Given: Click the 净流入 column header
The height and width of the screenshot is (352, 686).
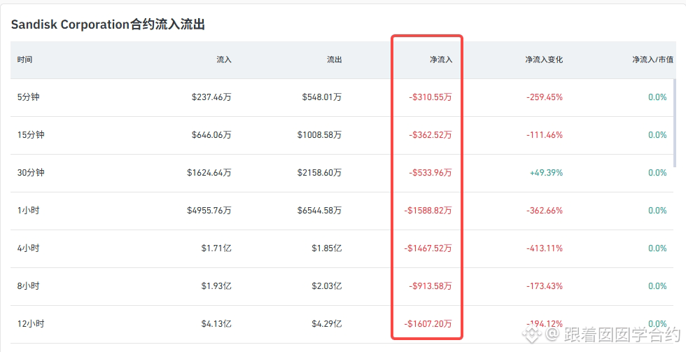Looking at the screenshot, I should point(441,59).
